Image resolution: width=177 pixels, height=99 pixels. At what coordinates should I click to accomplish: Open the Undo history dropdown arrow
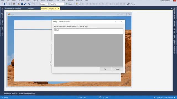click(32, 4)
